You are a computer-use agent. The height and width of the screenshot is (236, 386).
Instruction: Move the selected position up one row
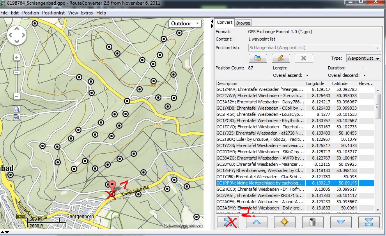click(x=256, y=222)
